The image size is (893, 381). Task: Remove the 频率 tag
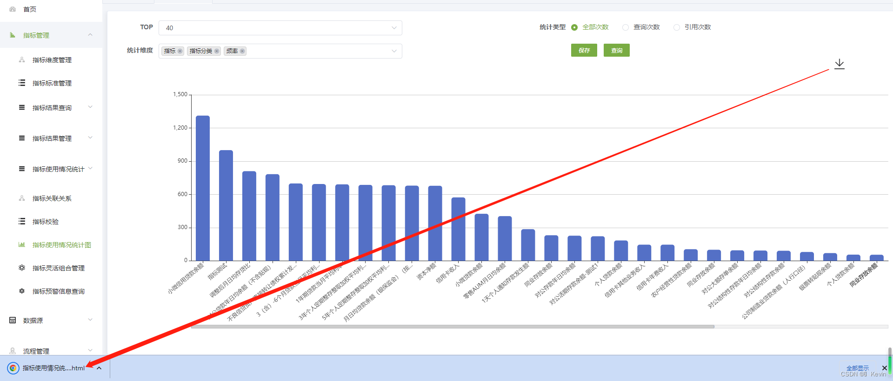(x=242, y=51)
